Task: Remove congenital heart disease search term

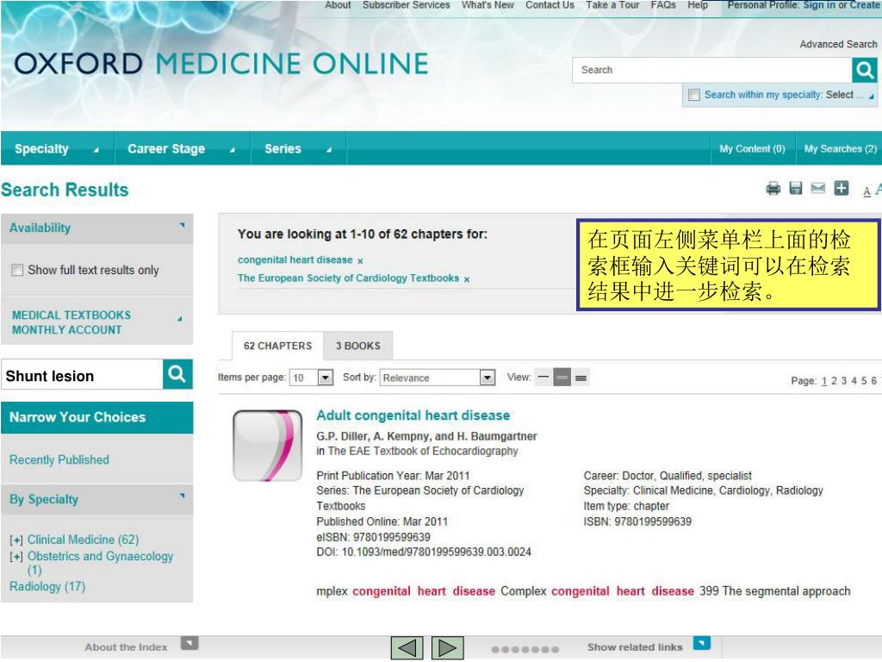Action: [360, 261]
